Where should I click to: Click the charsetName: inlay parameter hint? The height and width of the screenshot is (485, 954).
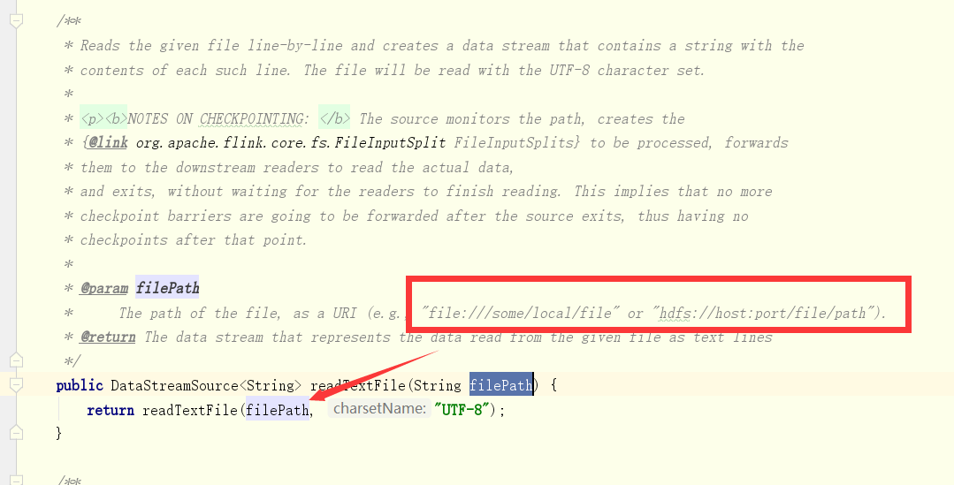[x=379, y=409]
